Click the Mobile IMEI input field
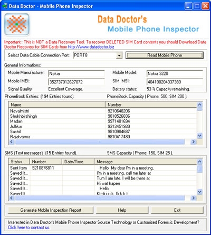 76,82
